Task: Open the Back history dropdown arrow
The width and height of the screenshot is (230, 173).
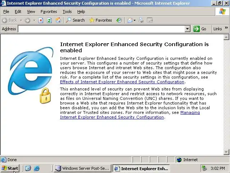Action: (21, 20)
